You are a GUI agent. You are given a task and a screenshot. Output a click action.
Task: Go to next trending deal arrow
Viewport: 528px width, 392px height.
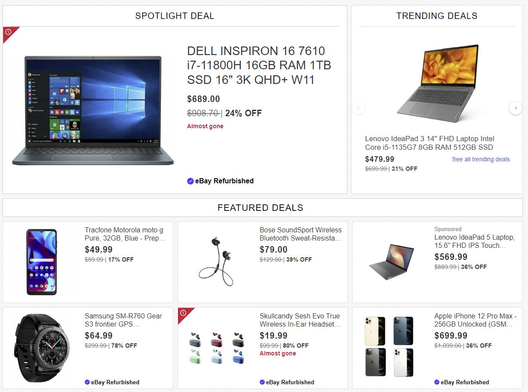[516, 108]
